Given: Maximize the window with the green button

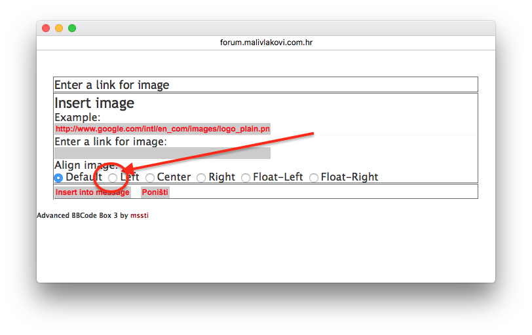Looking at the screenshot, I should coord(72,28).
